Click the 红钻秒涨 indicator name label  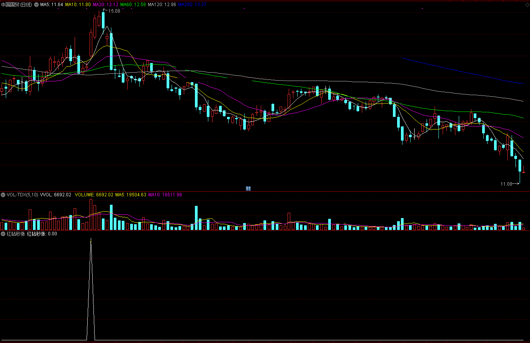16,234
